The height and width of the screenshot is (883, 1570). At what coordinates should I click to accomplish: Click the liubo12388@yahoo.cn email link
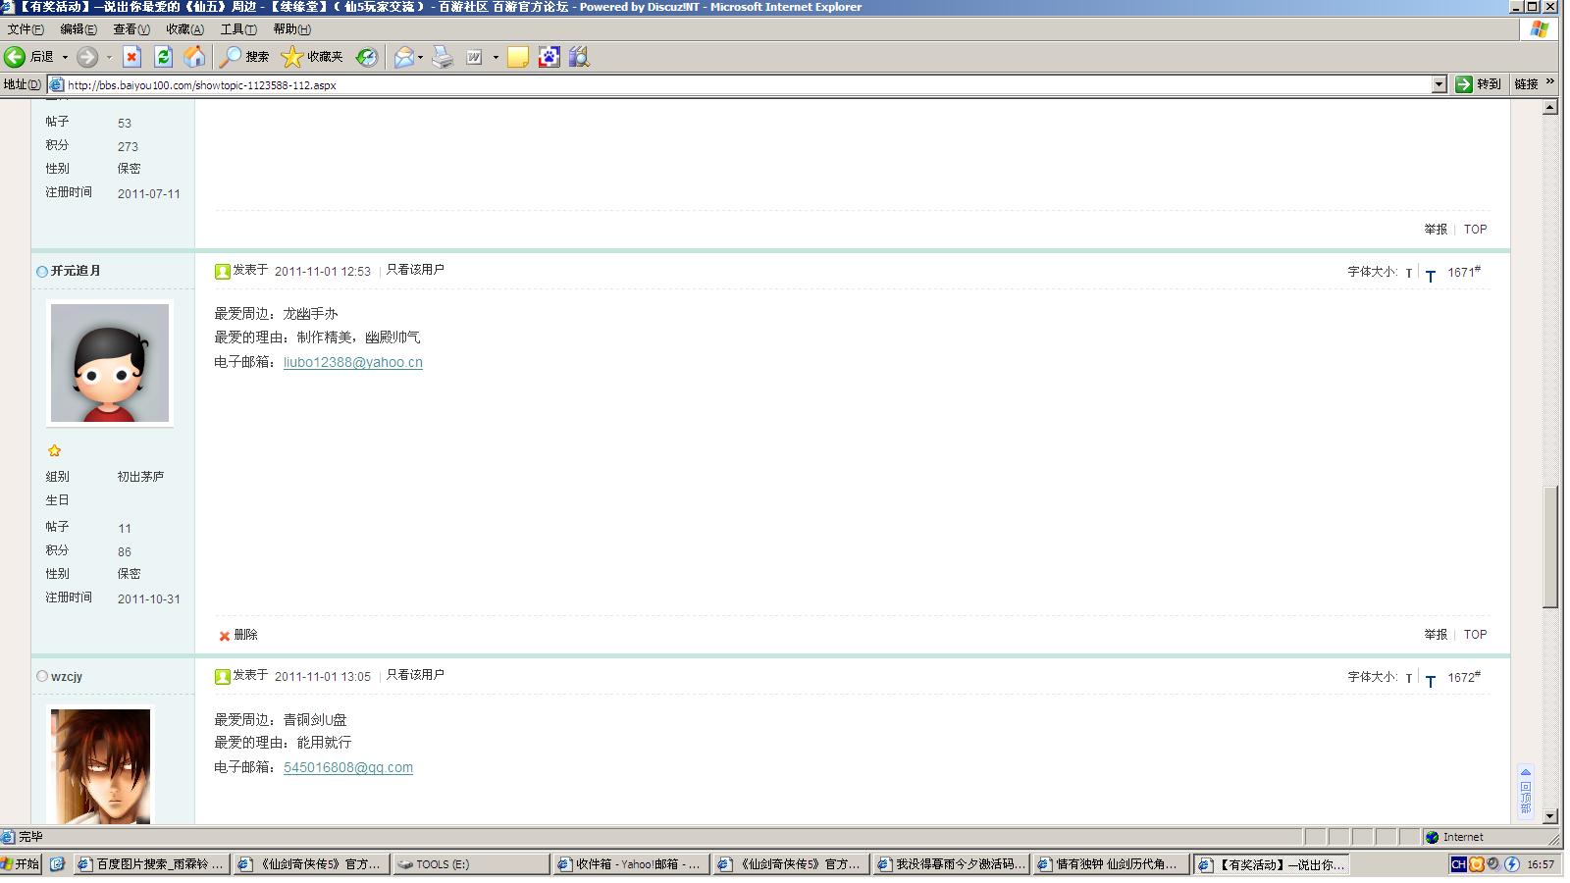coord(352,362)
